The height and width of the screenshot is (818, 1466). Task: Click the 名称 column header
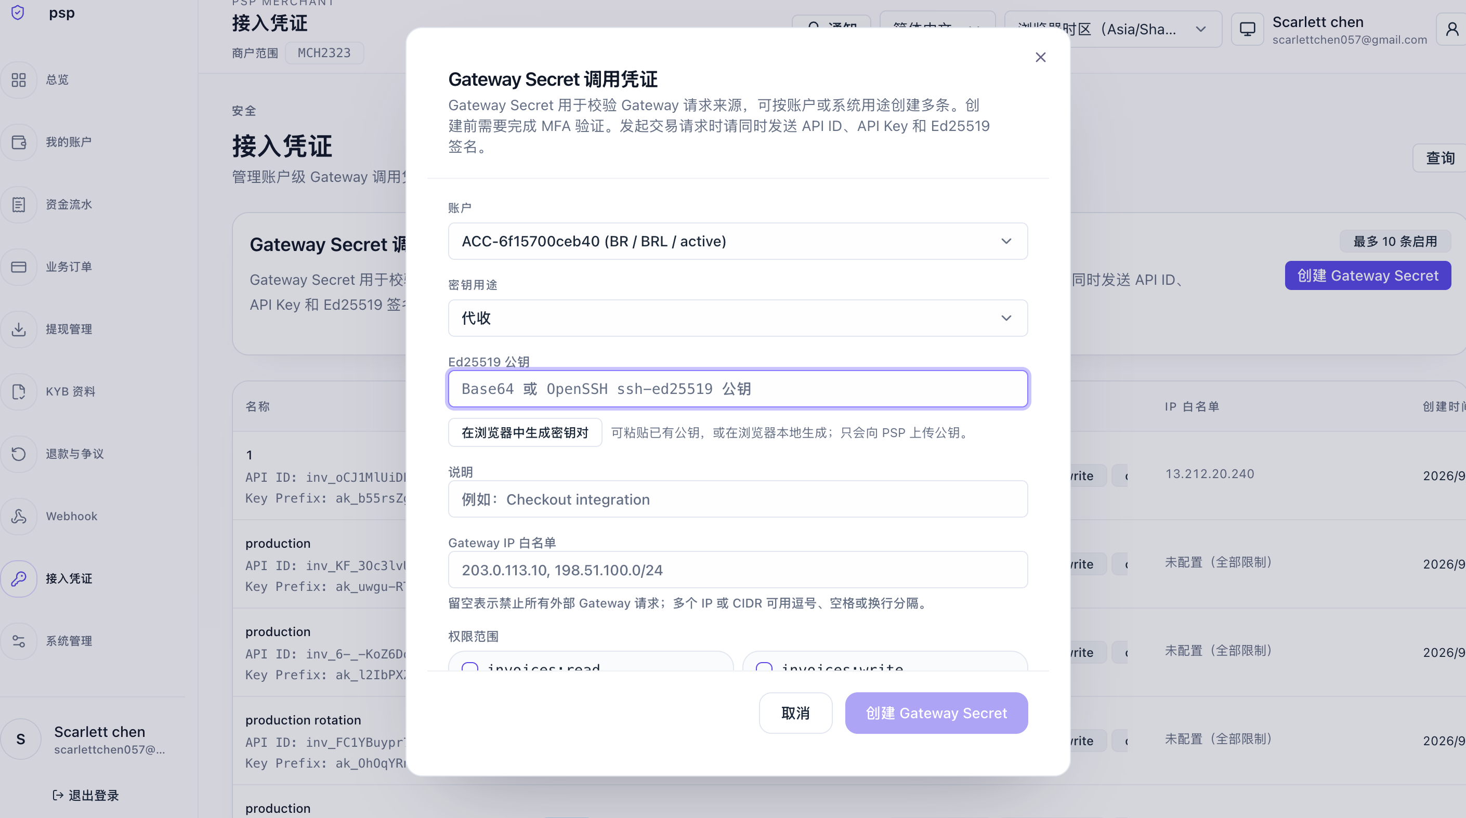pyautogui.click(x=257, y=407)
